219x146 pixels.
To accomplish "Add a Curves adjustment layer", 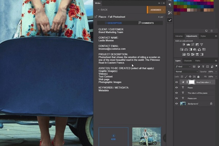I will [193, 44].
